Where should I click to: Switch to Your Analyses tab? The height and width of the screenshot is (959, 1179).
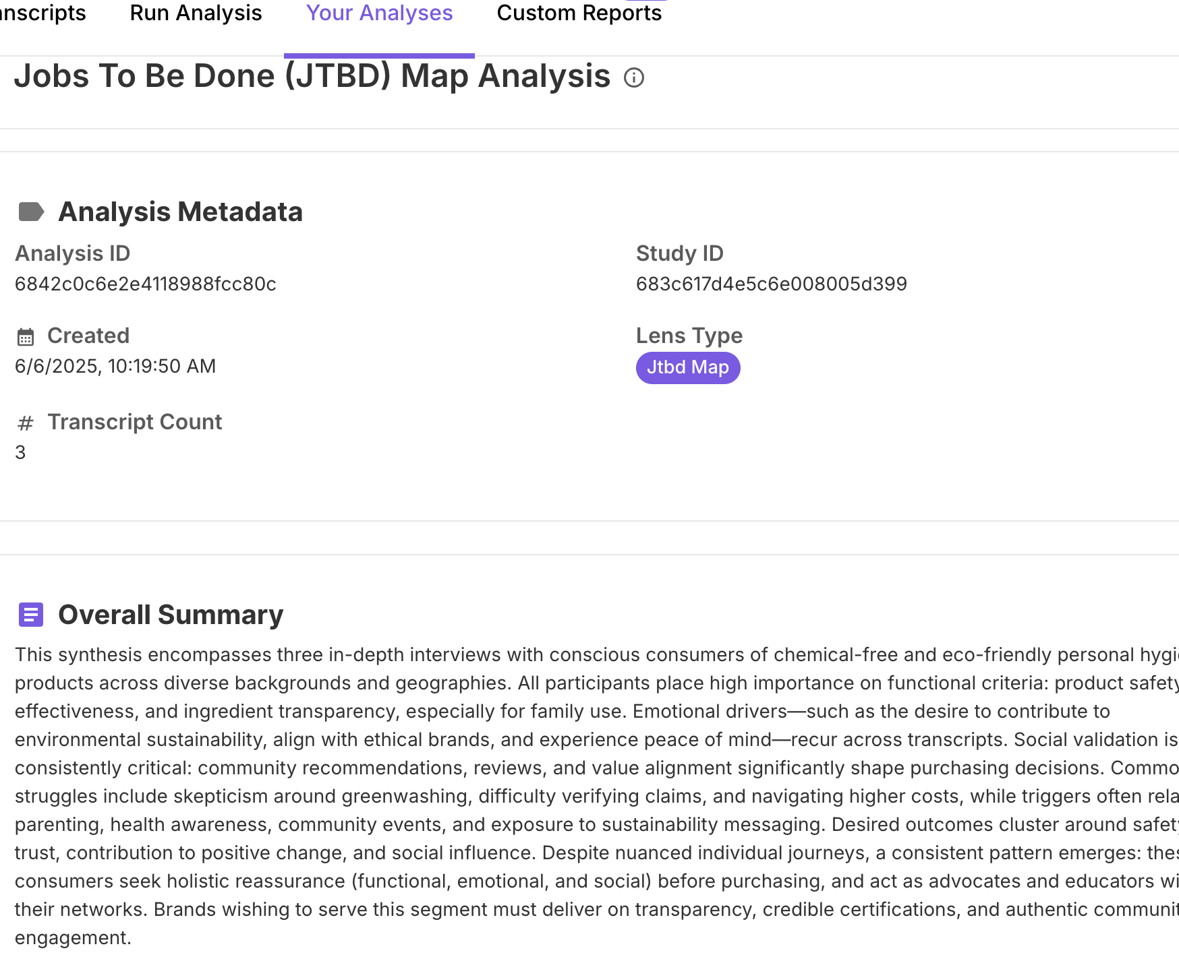point(379,13)
